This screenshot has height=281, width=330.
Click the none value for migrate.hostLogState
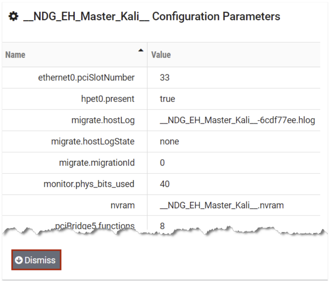pos(169,141)
